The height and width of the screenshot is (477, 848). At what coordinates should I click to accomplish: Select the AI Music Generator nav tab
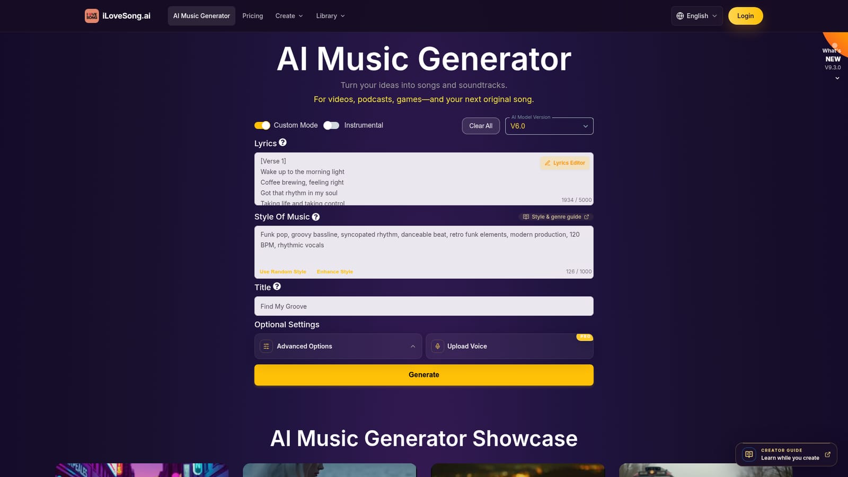tap(201, 16)
